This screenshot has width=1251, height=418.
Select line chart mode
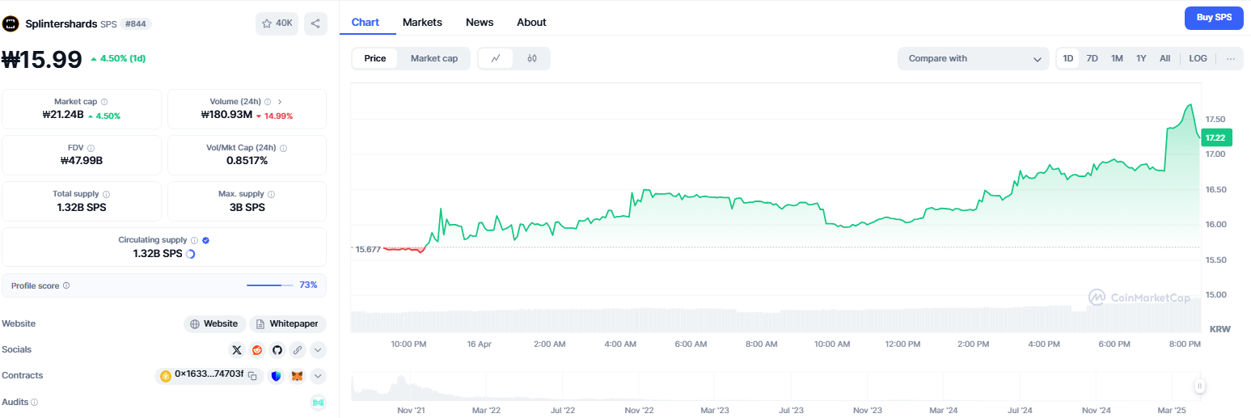pyautogui.click(x=496, y=58)
